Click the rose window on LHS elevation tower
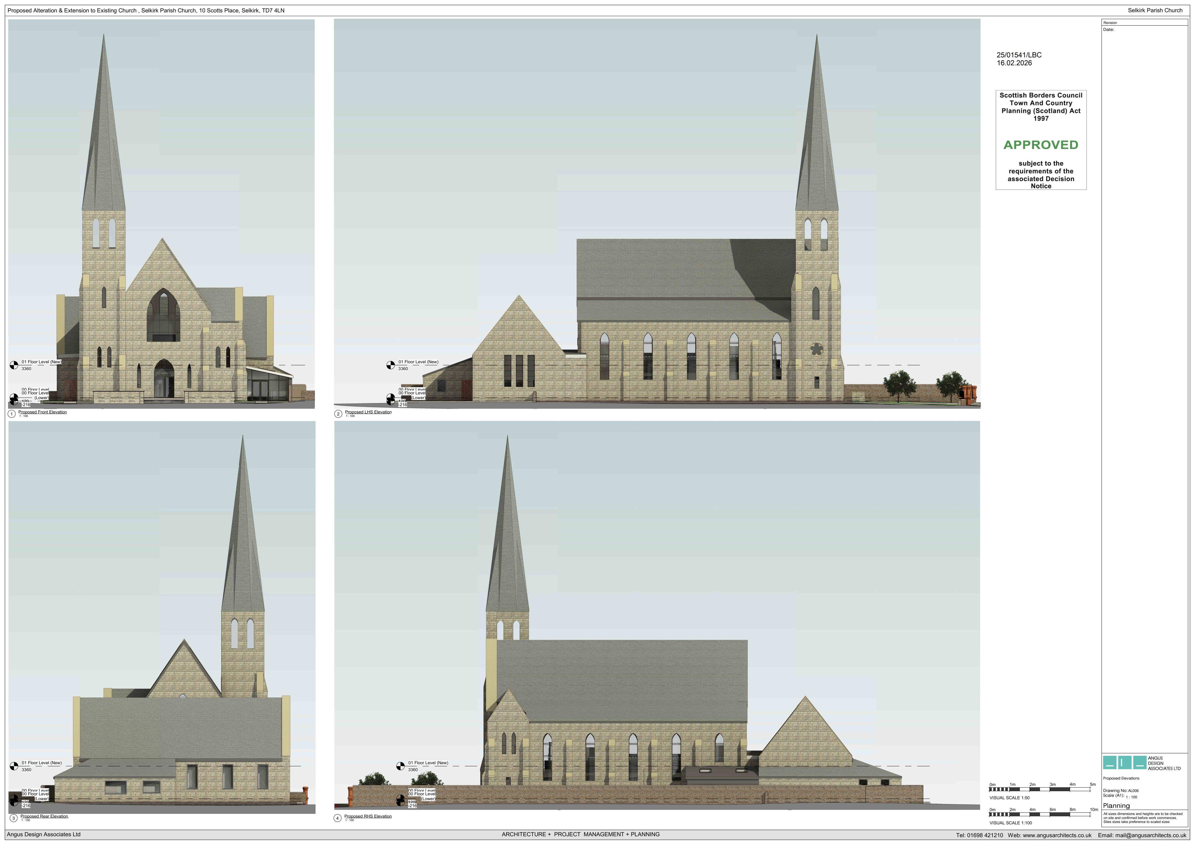This screenshot has height=845, width=1195. 816,349
